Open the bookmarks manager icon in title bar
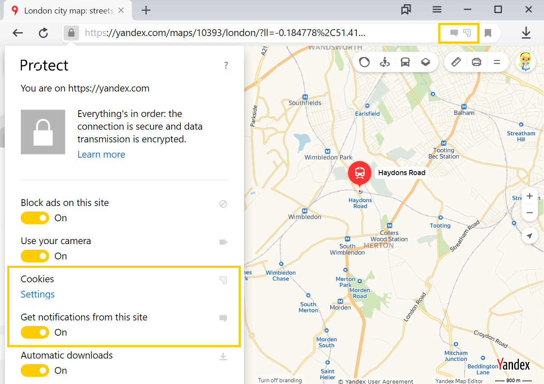 406,10
